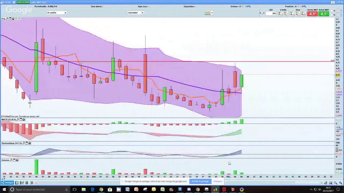
Task: Click the scroll right arrow near zoom icons
Action: point(322,183)
